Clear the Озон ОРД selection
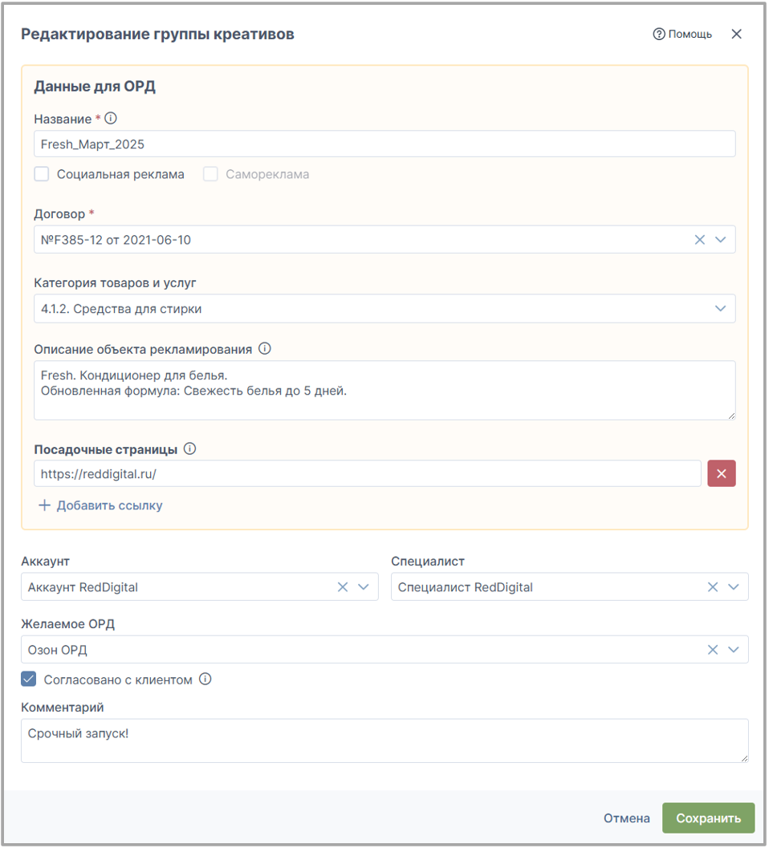This screenshot has height=848, width=769. tap(713, 650)
